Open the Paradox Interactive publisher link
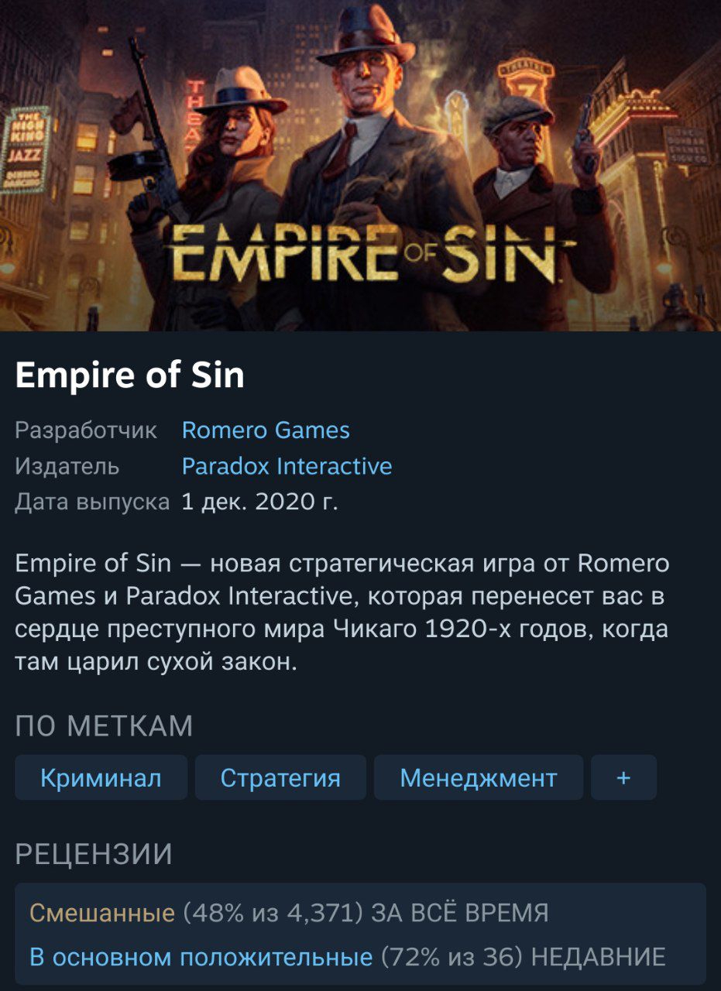This screenshot has height=991, width=721. click(287, 466)
